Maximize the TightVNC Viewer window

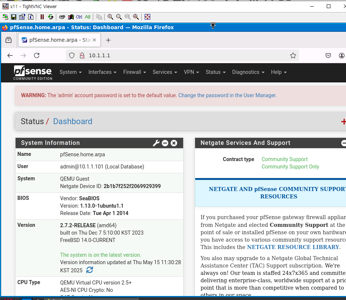coord(329,6)
